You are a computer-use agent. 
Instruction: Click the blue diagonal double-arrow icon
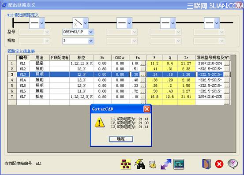coord(166,164)
